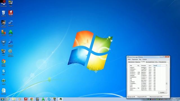Viewport: 180px width, 101px height.
Task: Switch to the Сеть tab
Action: (x=156, y=62)
